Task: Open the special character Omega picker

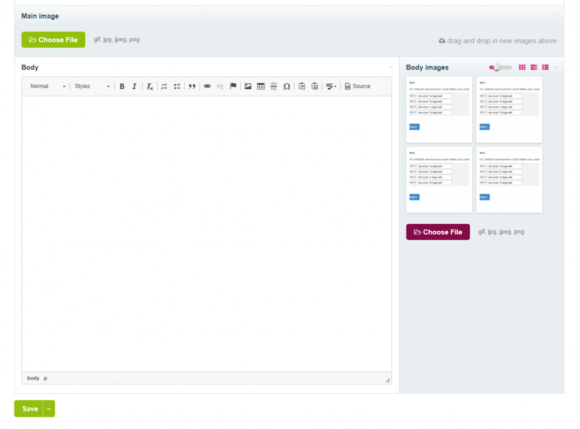Action: [x=287, y=86]
